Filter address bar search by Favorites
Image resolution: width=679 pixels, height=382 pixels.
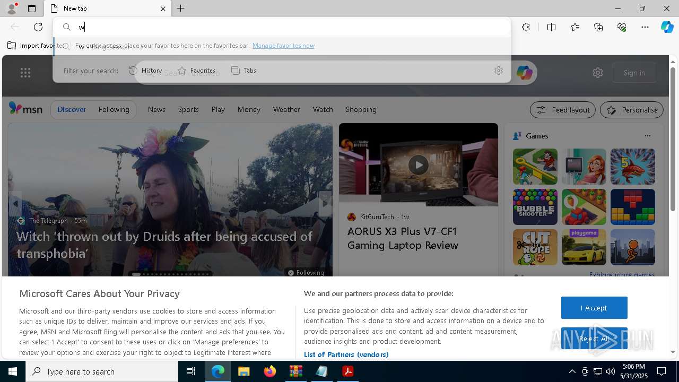click(196, 71)
